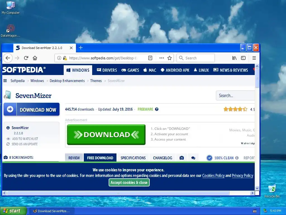Open the browser home page icon
286x215 pixels.
click(35, 58)
